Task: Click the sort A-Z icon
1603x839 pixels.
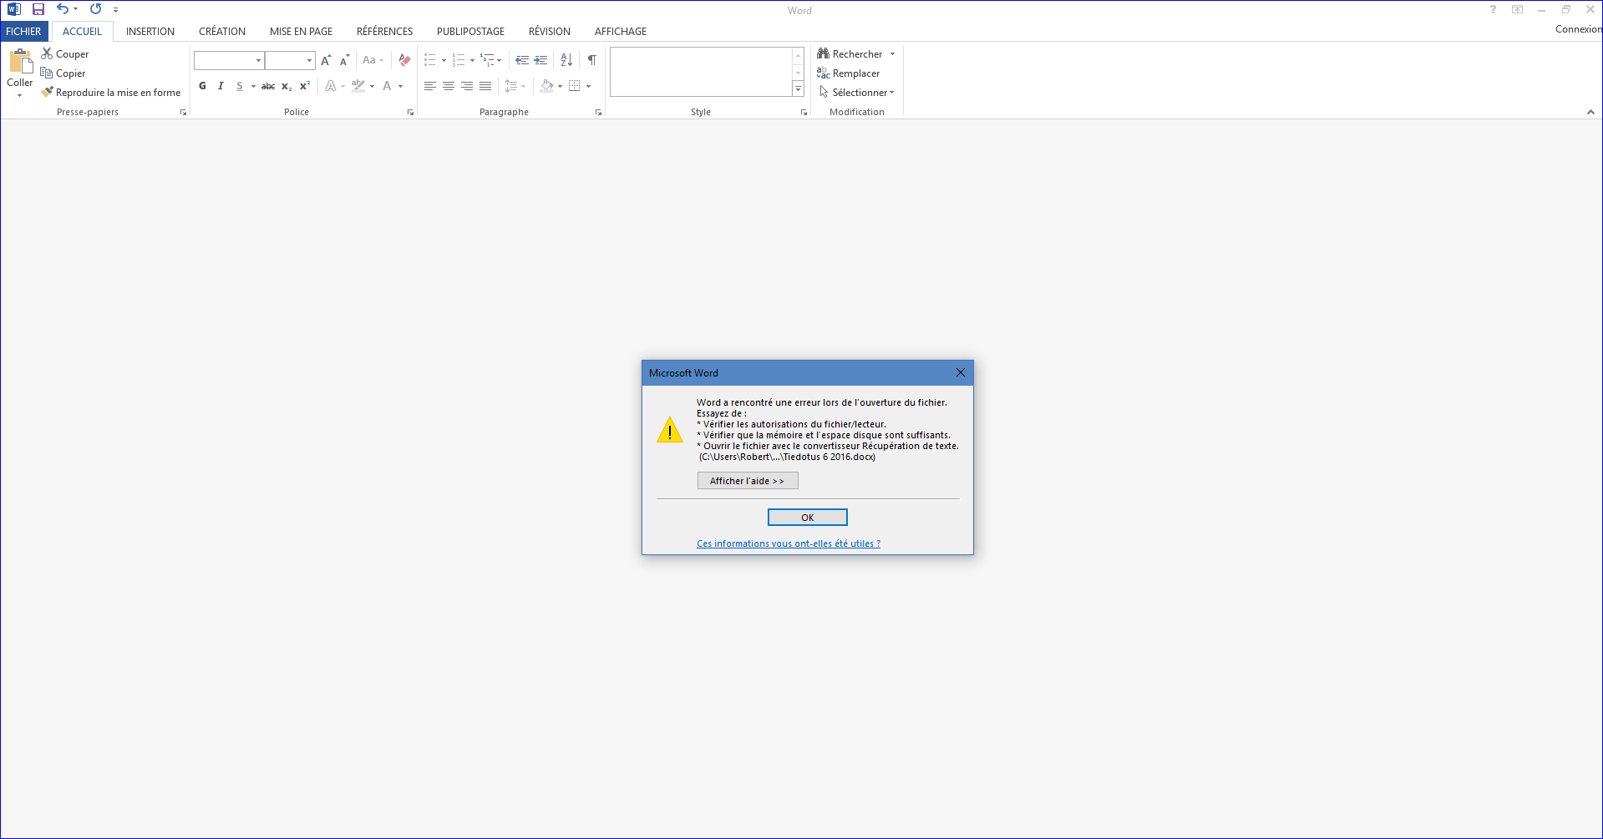Action: (566, 60)
